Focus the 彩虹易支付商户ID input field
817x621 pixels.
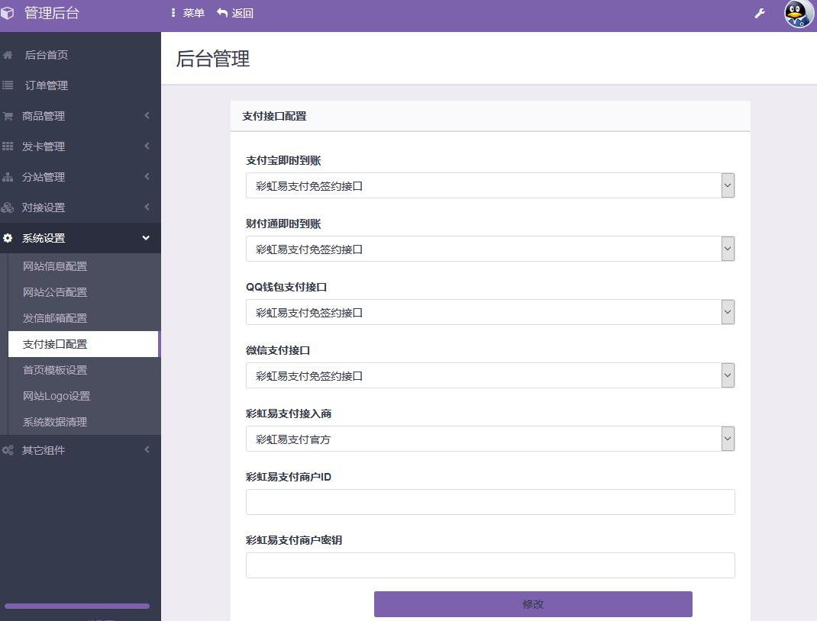489,502
